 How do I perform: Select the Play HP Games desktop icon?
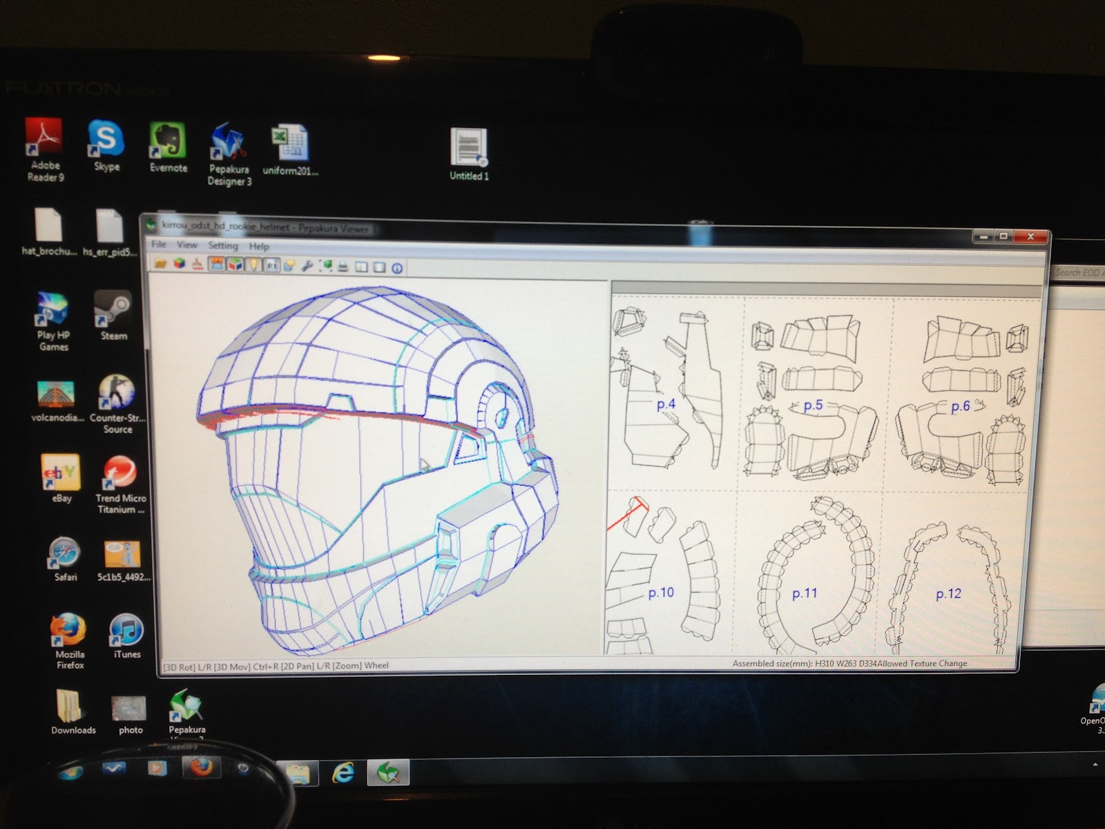point(53,321)
